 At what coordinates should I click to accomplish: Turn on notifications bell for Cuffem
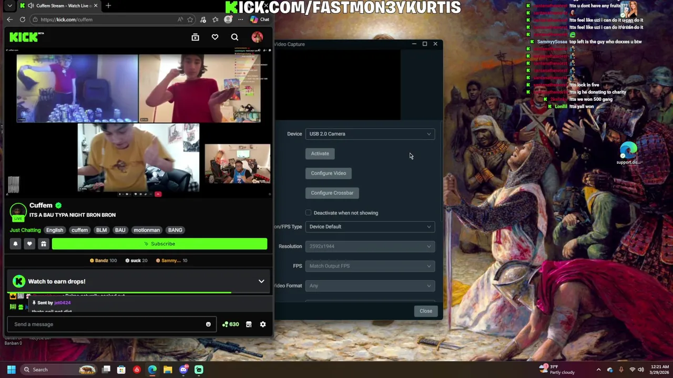(15, 244)
